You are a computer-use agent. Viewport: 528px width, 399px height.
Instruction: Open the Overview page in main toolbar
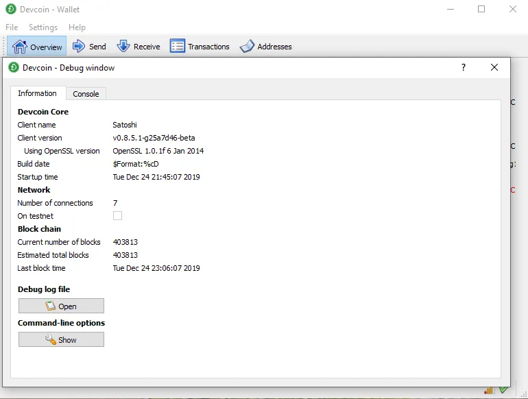[37, 46]
